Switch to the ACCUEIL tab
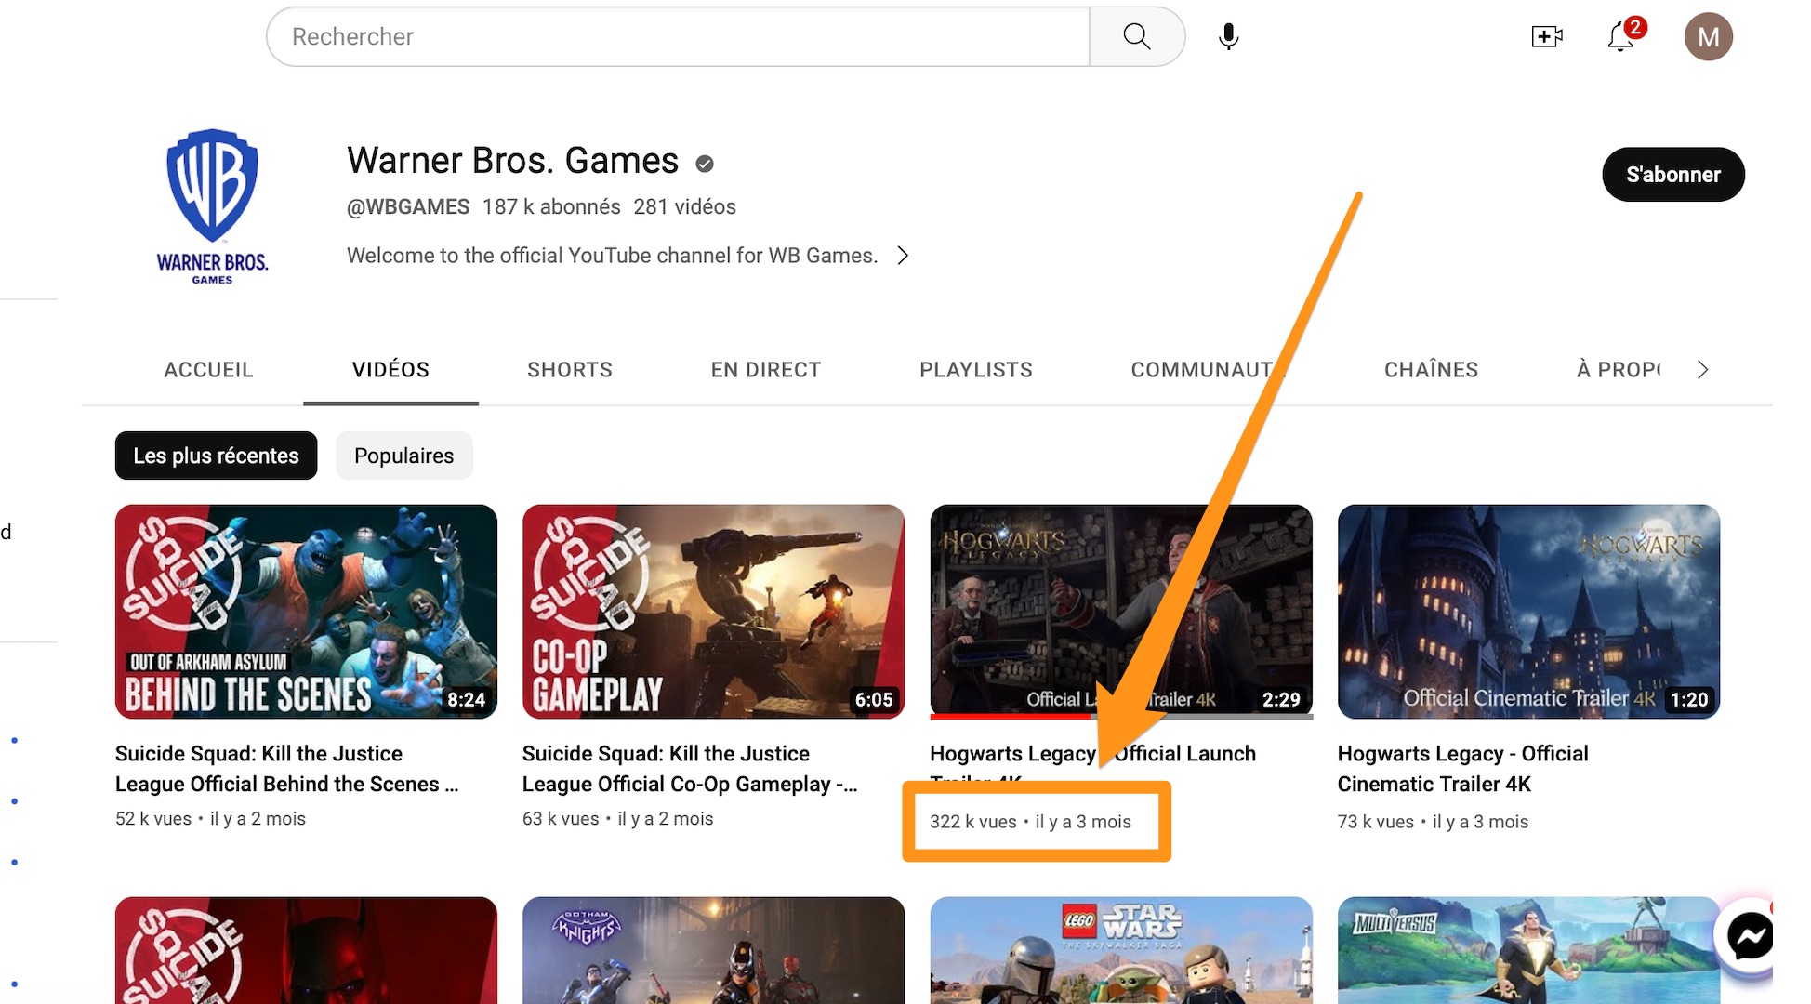Screen dimensions: 1811x1004 pyautogui.click(x=208, y=370)
